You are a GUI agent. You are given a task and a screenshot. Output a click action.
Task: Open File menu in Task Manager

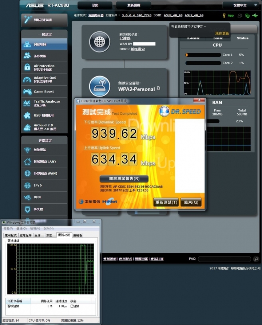coord(8,228)
